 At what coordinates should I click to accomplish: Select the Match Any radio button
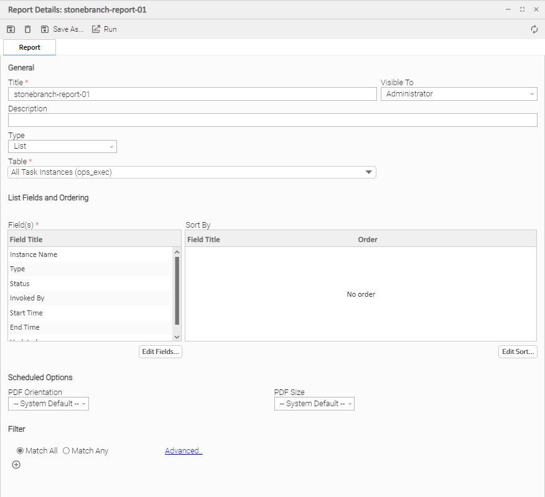(67, 451)
